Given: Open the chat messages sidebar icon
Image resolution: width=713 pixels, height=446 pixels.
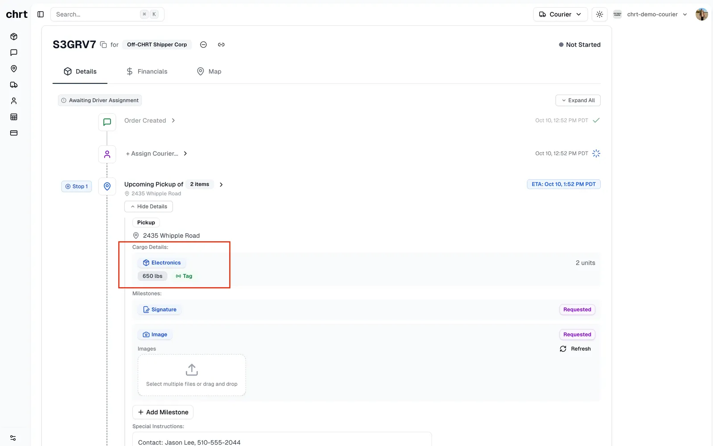Looking at the screenshot, I should [x=14, y=53].
